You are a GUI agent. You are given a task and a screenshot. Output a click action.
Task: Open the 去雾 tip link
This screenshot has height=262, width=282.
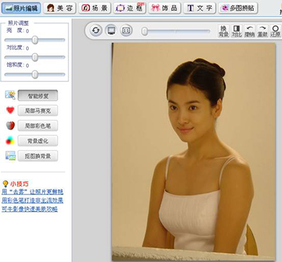32,192
